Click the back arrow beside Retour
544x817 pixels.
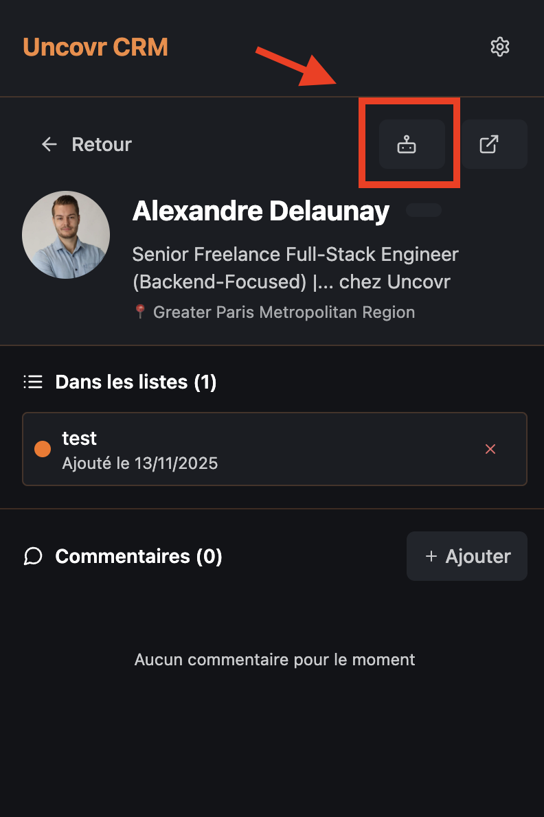tap(49, 144)
